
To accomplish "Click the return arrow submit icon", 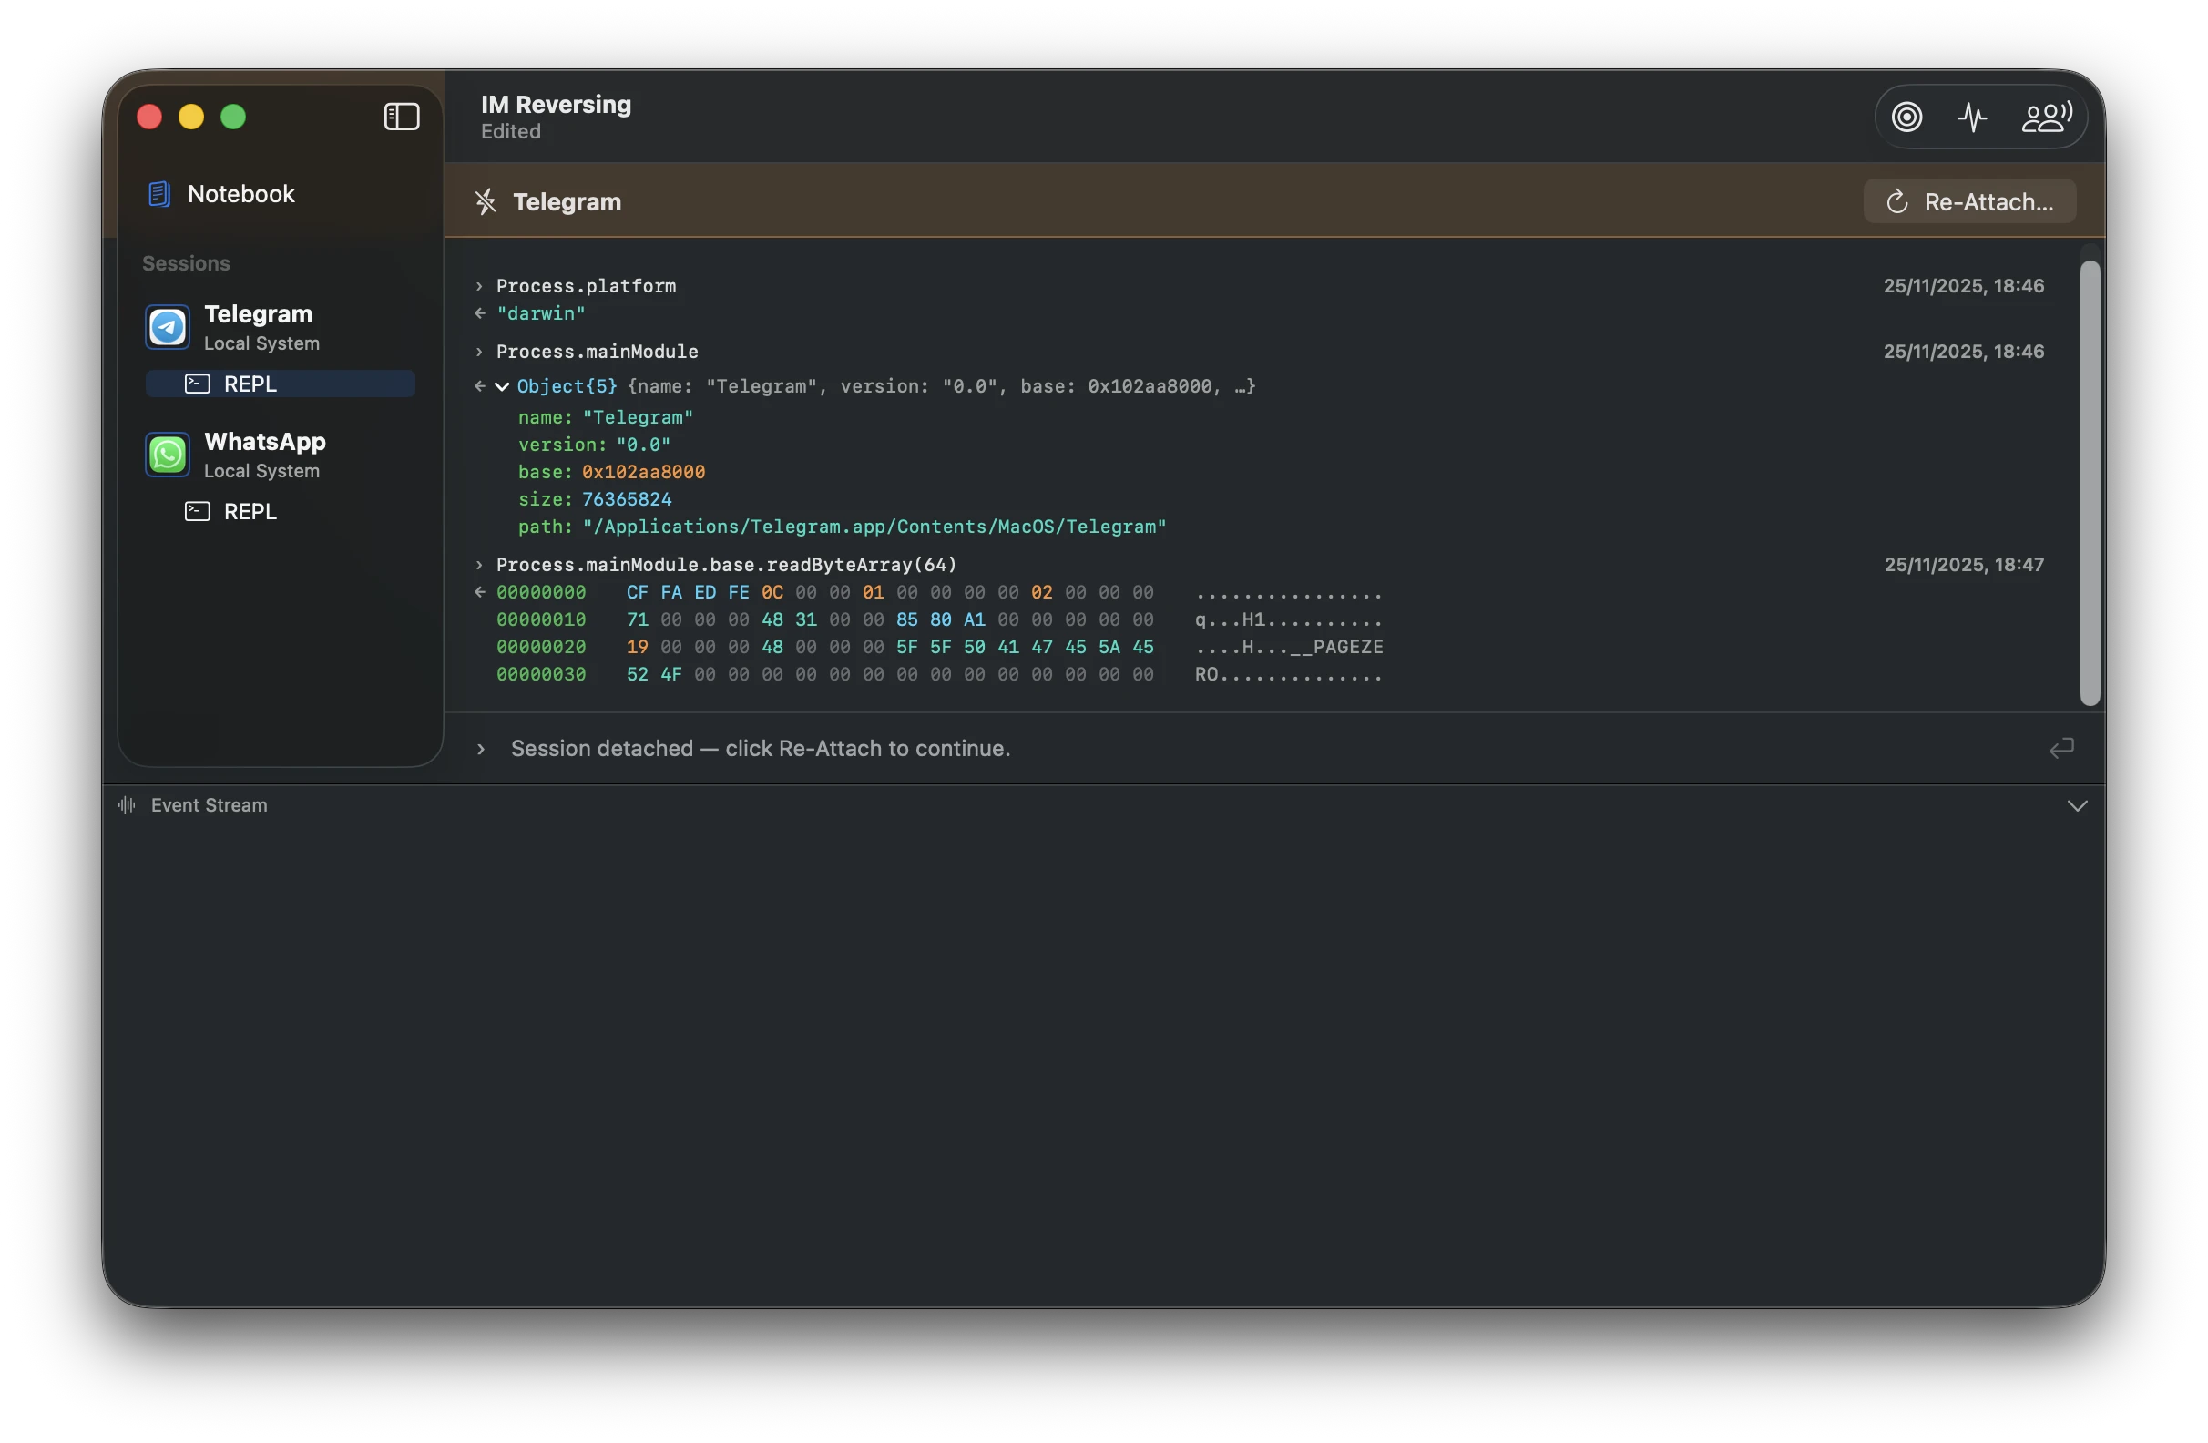I will (x=2061, y=749).
